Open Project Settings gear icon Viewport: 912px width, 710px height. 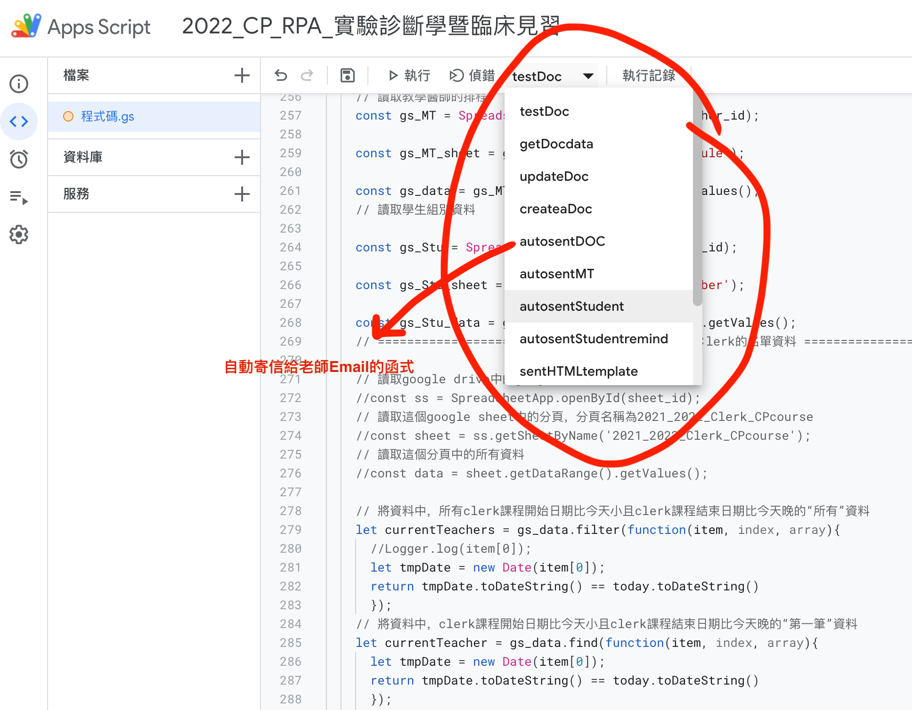[19, 234]
